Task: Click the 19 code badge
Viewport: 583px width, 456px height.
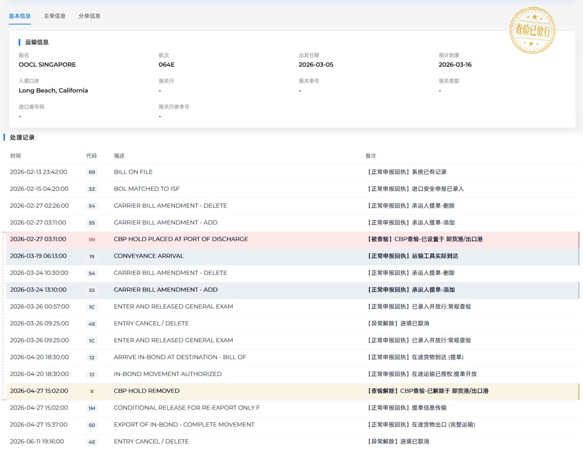Action: tap(92, 256)
